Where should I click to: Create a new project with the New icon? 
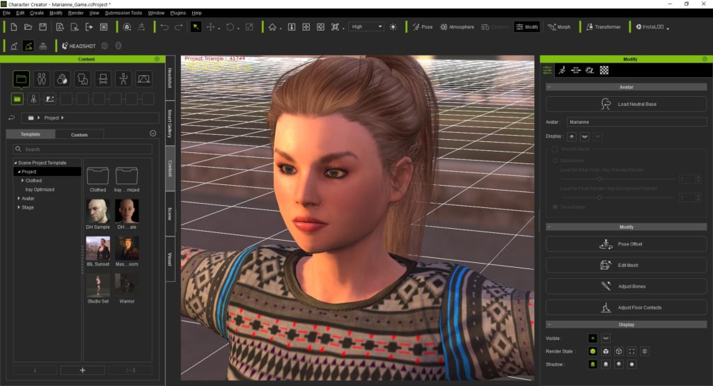coord(14,27)
